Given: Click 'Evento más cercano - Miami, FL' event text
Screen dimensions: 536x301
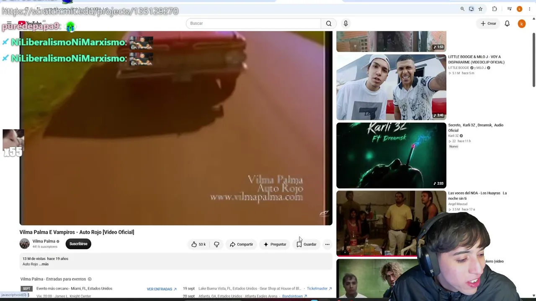Looking at the screenshot, I should tap(74, 288).
